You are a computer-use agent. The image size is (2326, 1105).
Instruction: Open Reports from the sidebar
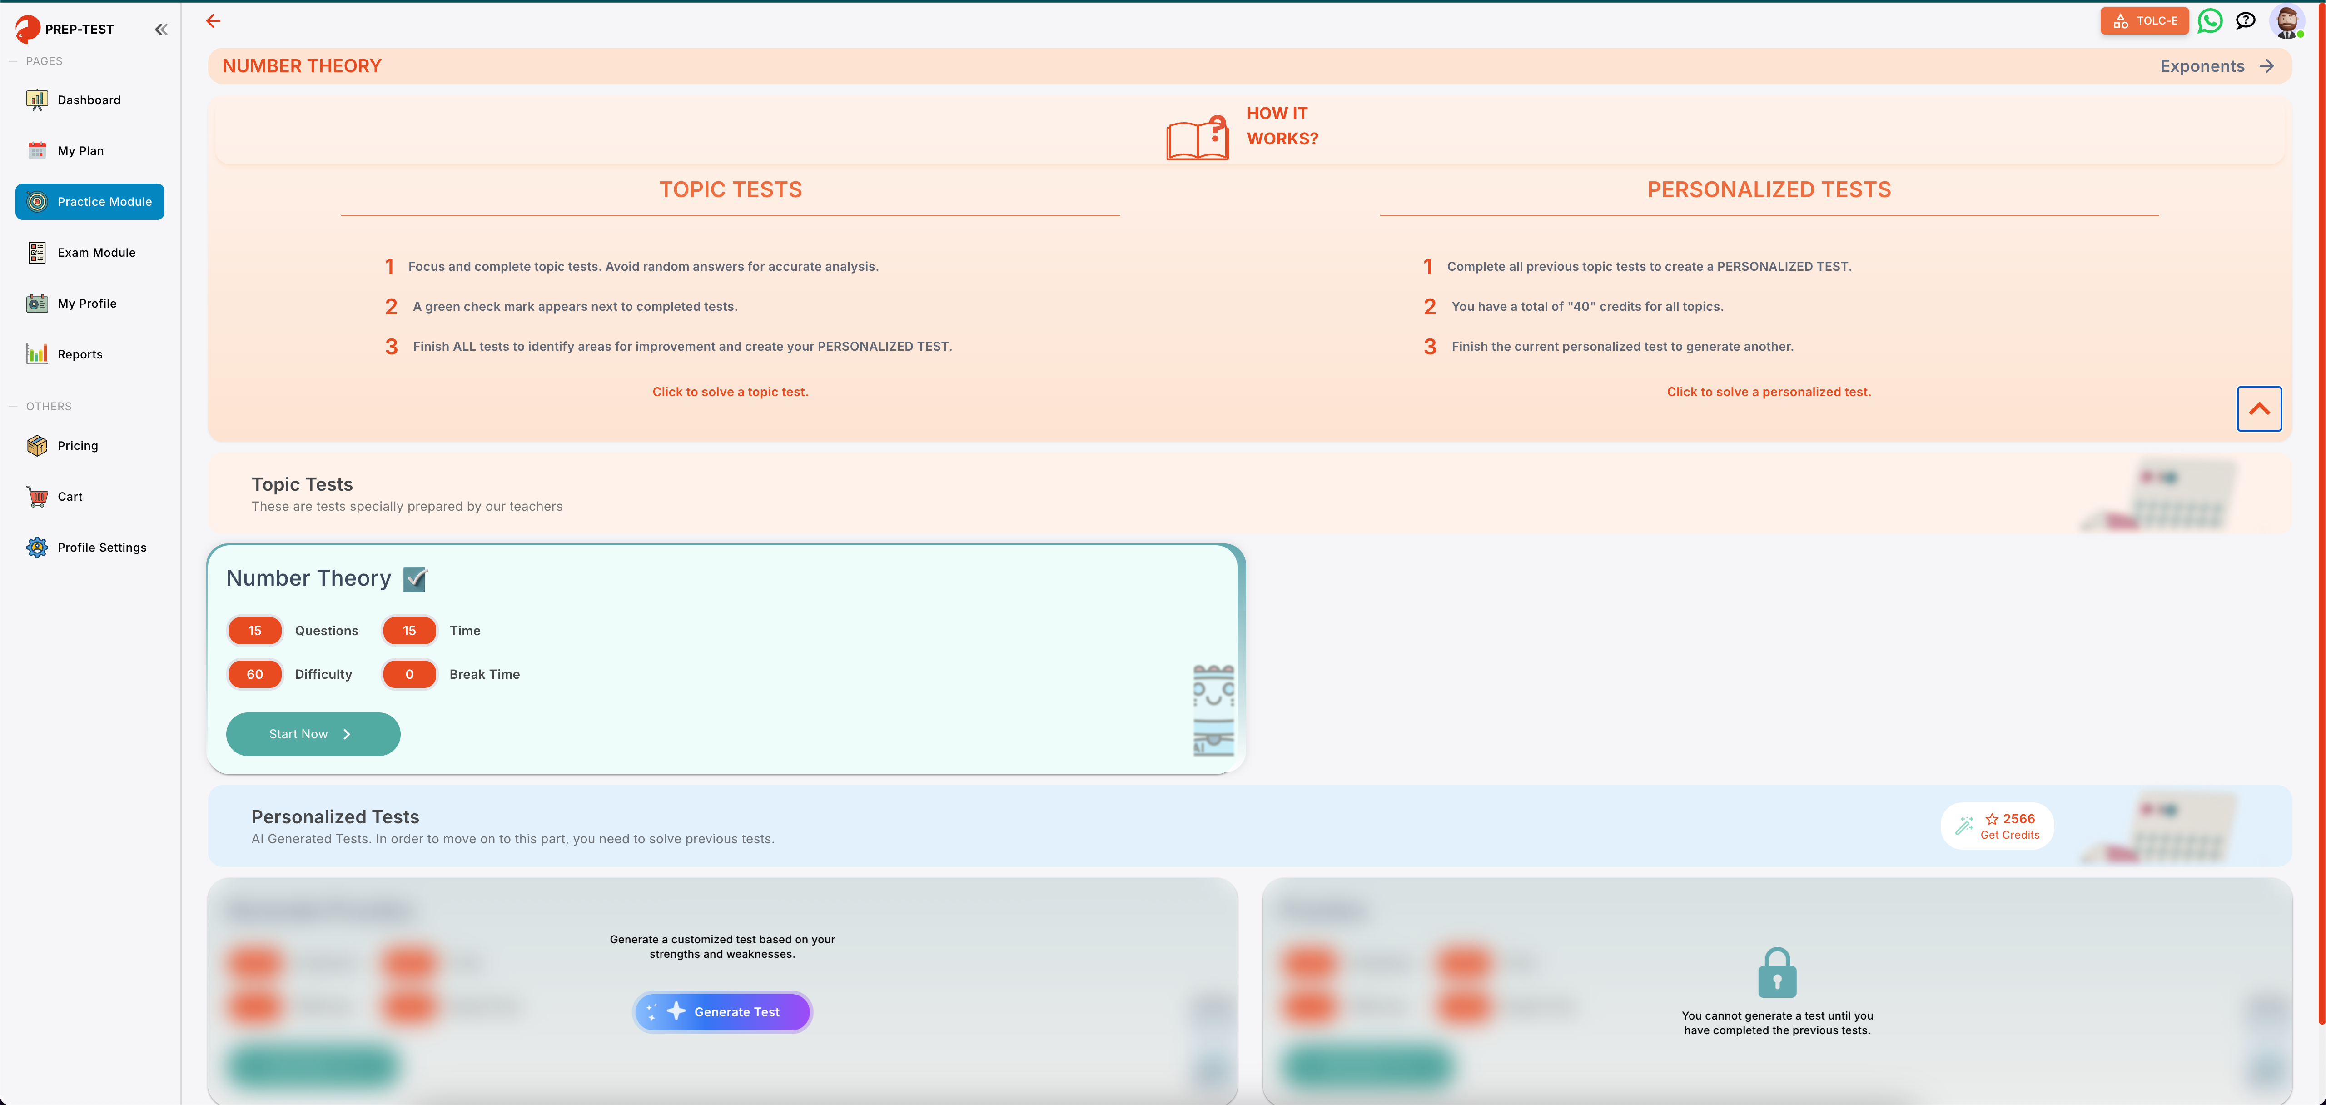click(x=80, y=355)
